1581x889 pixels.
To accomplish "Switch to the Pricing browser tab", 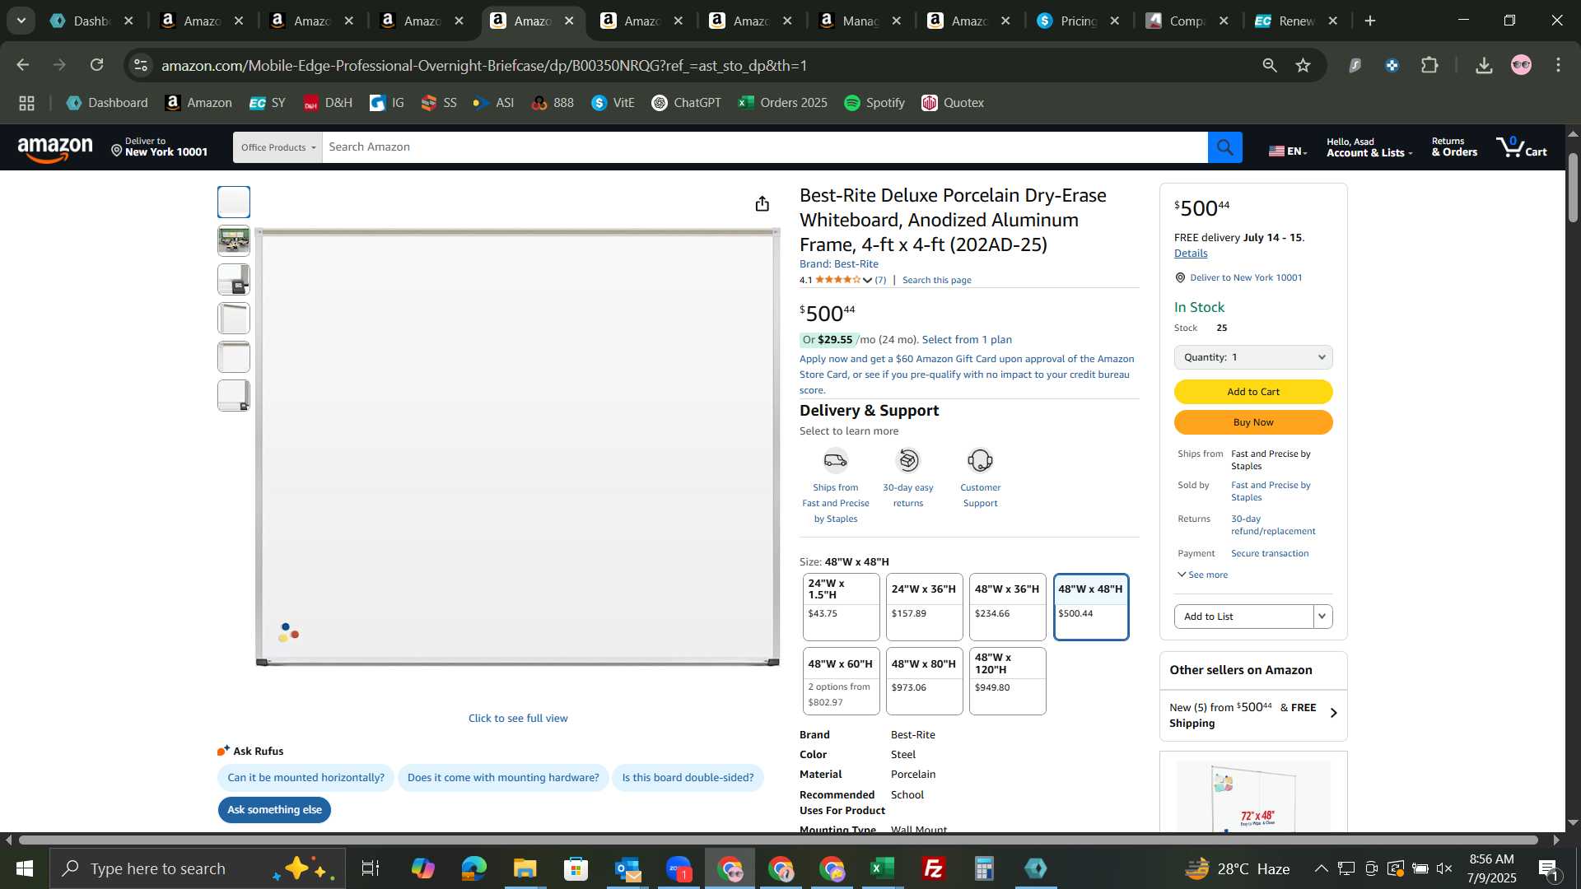I will (1079, 21).
